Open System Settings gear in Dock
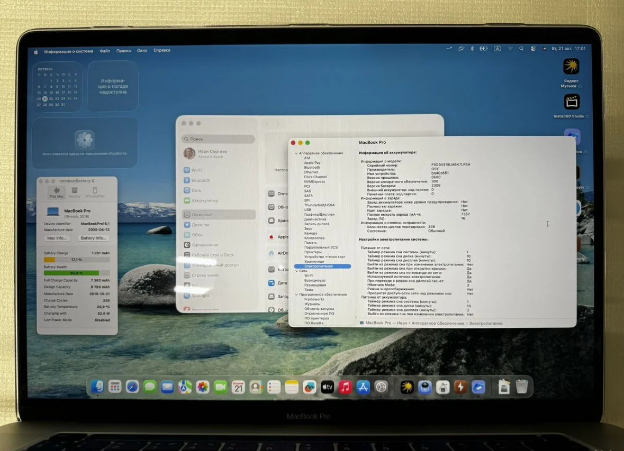The height and width of the screenshot is (451, 624). [x=381, y=386]
